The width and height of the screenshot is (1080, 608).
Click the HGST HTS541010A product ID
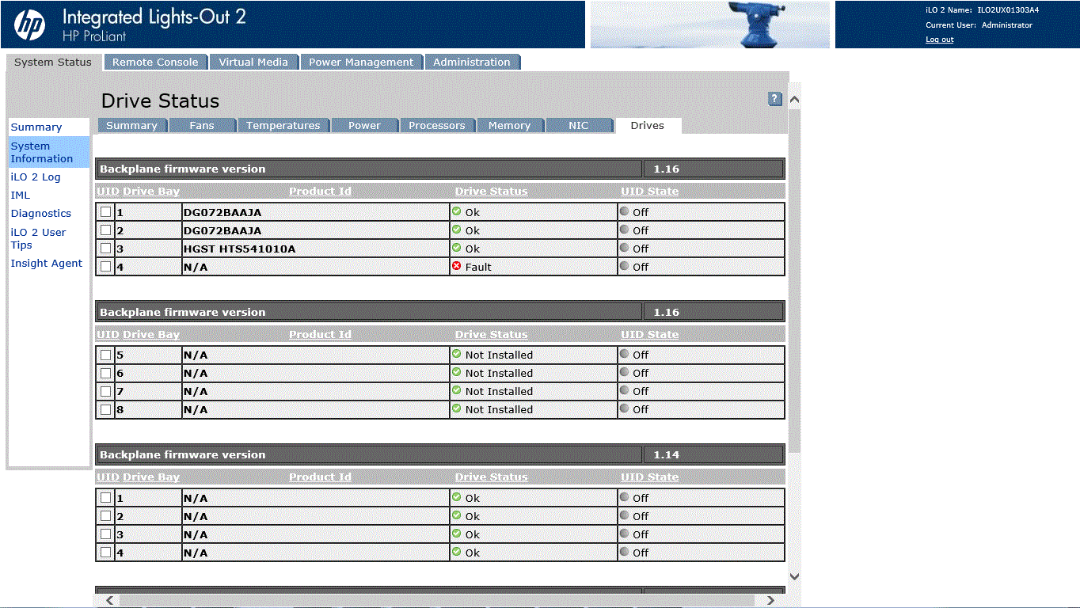tap(239, 249)
